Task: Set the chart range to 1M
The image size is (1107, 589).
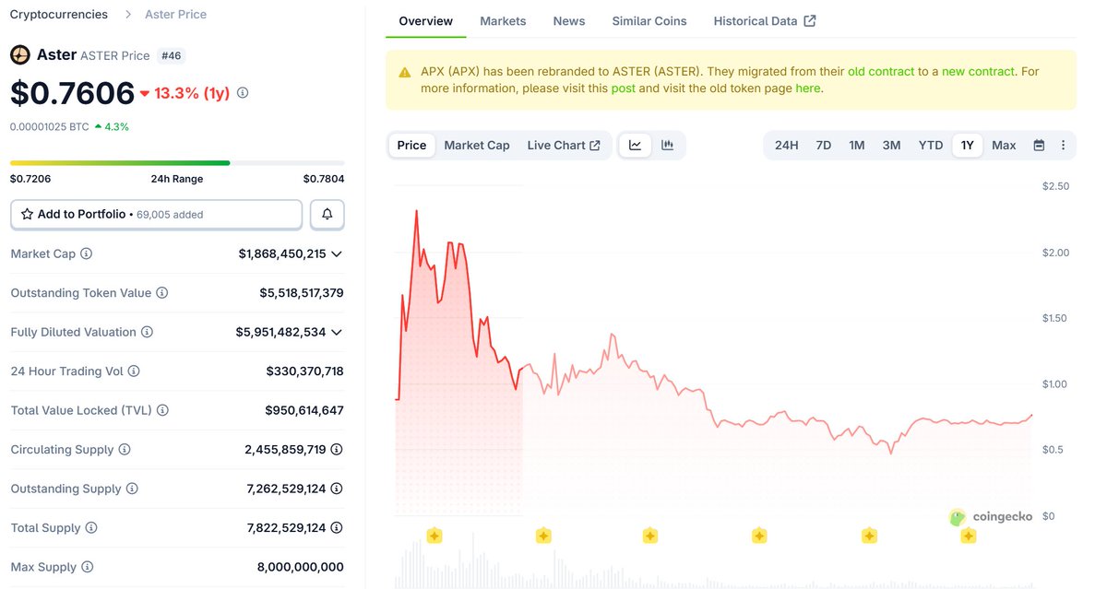Action: pyautogui.click(x=857, y=146)
